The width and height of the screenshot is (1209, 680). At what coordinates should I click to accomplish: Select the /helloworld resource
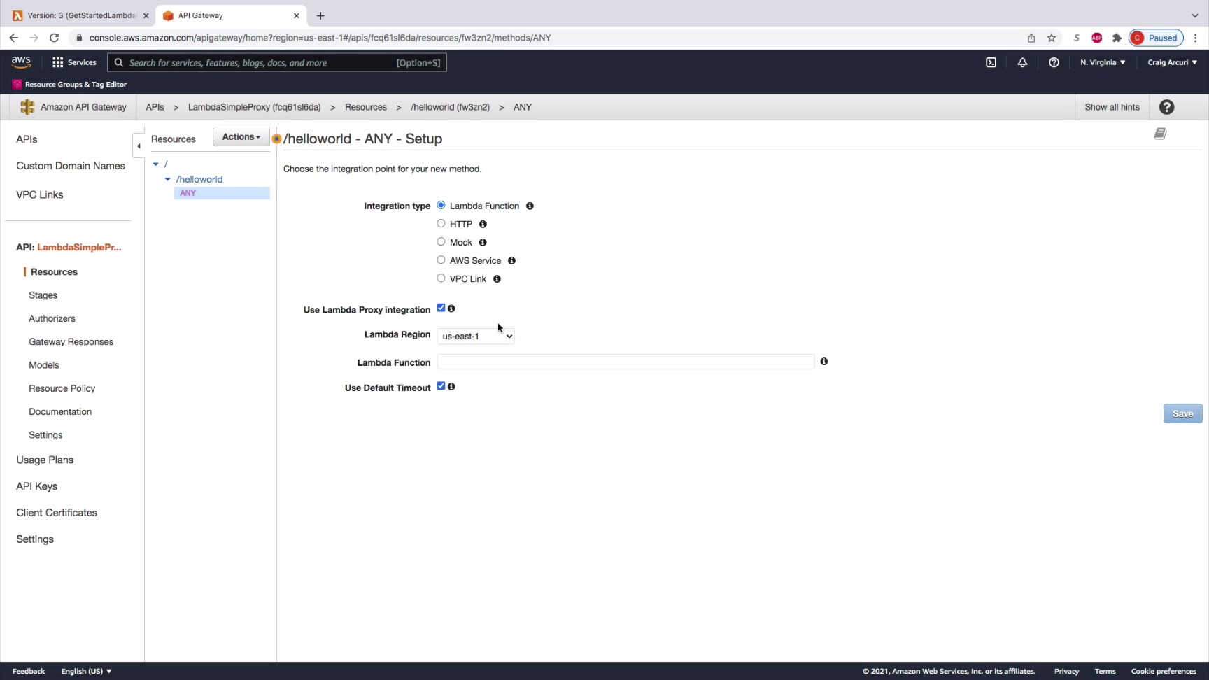199,179
